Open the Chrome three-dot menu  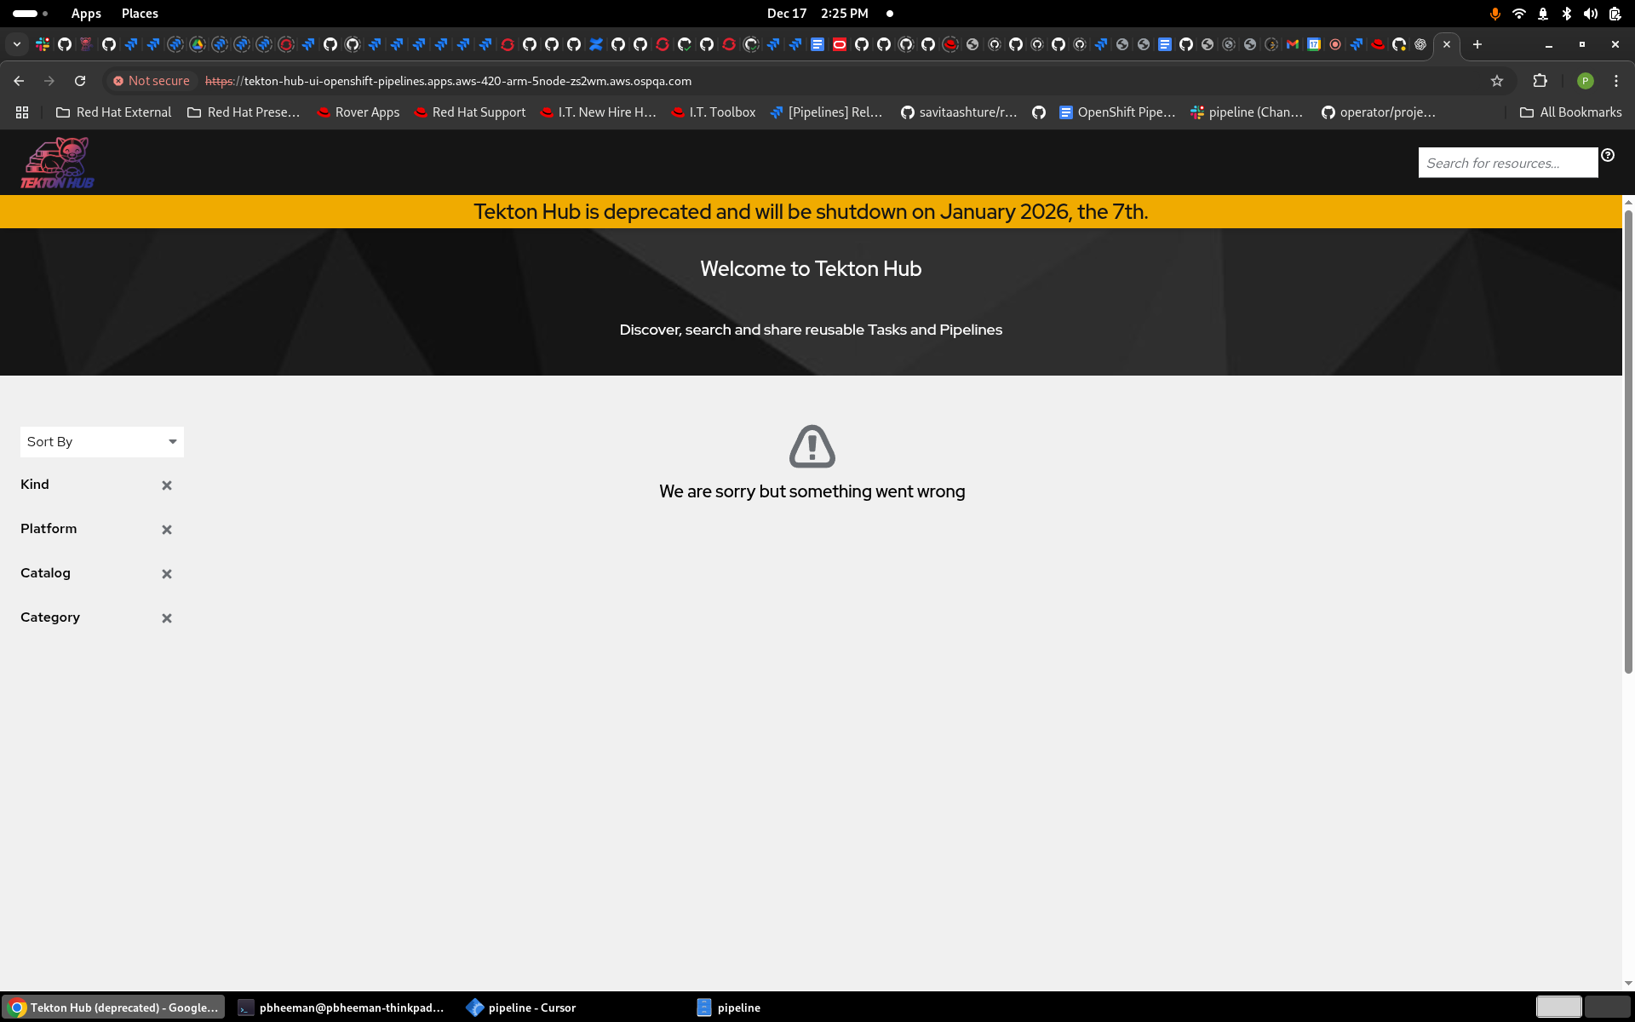[1616, 81]
